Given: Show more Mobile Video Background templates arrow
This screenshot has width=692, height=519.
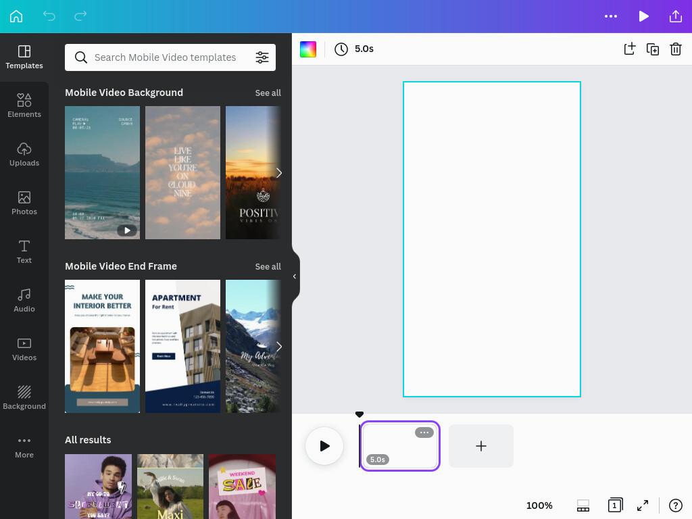Looking at the screenshot, I should pos(279,172).
